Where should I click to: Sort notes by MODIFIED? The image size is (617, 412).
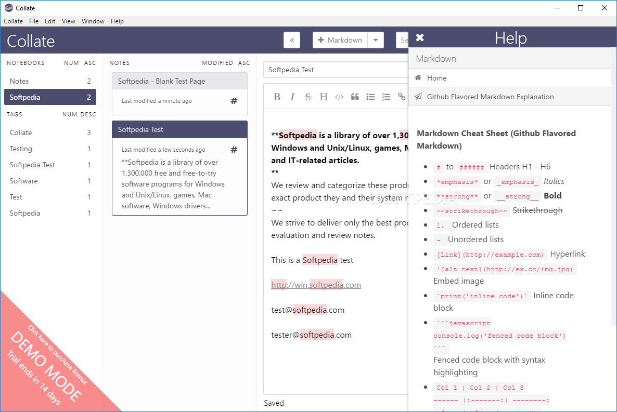point(217,63)
